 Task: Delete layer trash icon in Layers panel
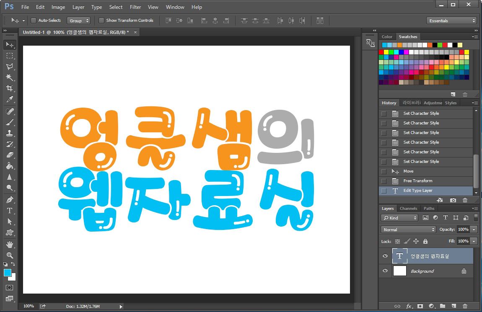point(465,306)
